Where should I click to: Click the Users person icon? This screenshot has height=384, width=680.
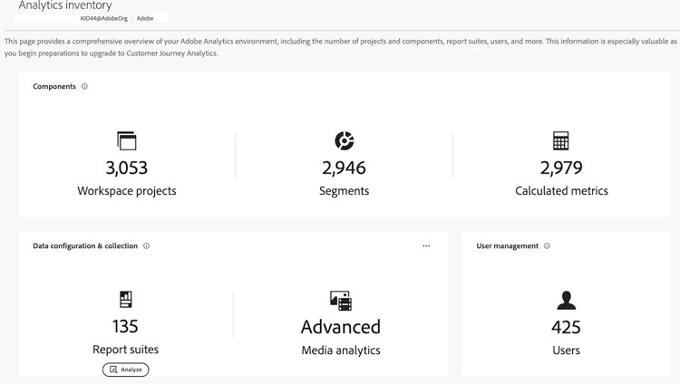click(566, 300)
